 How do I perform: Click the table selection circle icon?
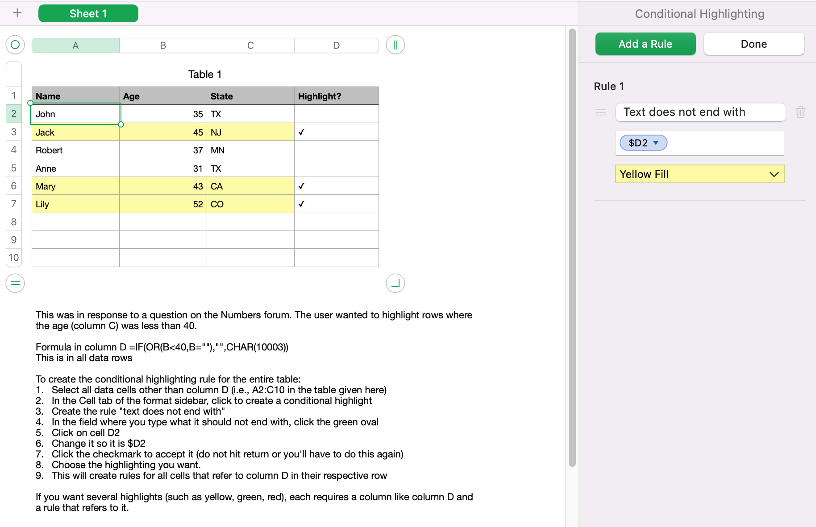[15, 45]
